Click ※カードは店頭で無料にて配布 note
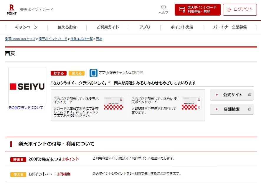Screen dimensions: 261x184 (x=76, y=112)
